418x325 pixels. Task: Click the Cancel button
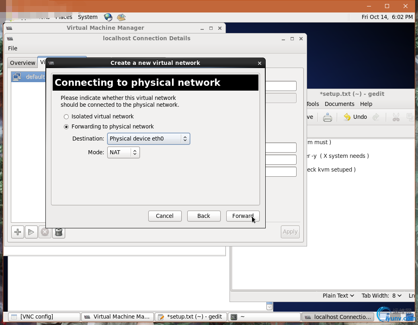(165, 216)
